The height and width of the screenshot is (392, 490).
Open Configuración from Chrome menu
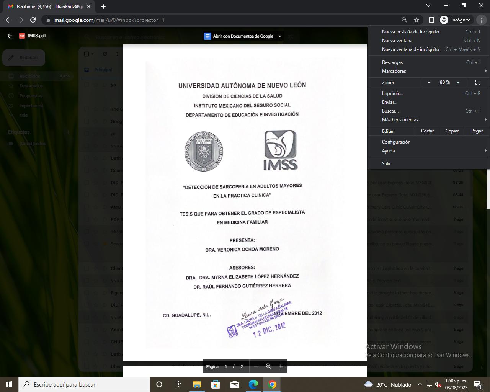click(429, 142)
